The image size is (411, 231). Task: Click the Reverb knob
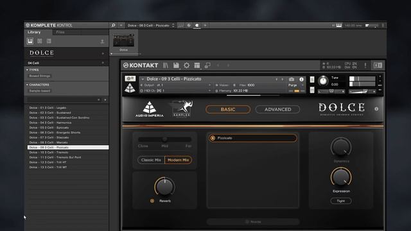click(164, 187)
